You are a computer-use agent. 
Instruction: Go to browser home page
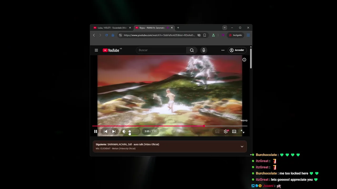pyautogui.click(x=113, y=35)
